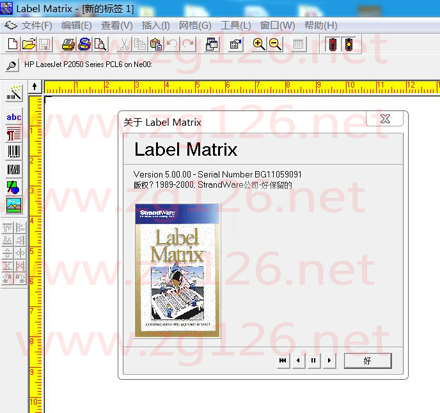
Task: Open the 文件(F) menu
Action: [36, 26]
